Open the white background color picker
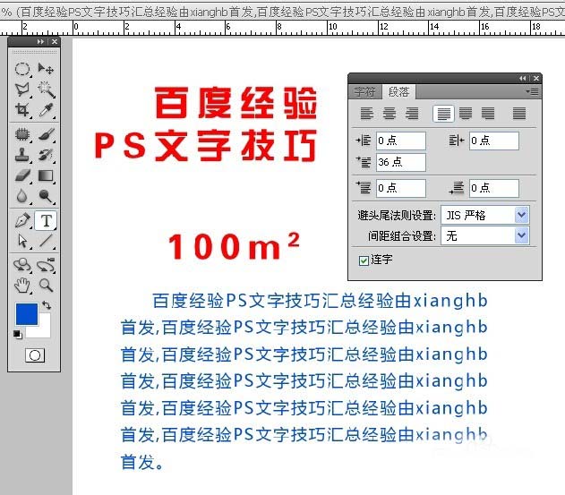 coord(44,330)
